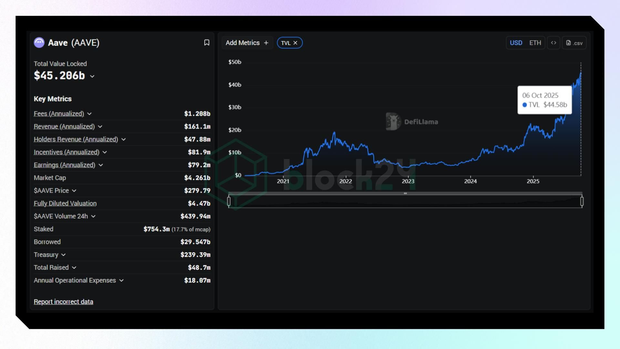Viewport: 620px width, 349px height.
Task: Remove the TVL metric chip
Action: point(295,43)
